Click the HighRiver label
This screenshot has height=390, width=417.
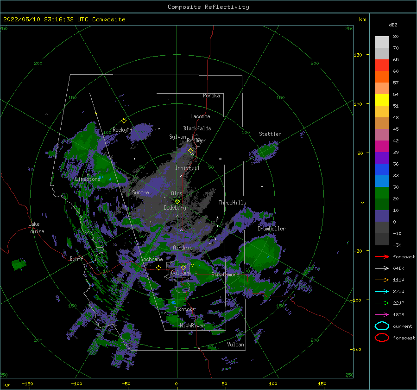192,326
